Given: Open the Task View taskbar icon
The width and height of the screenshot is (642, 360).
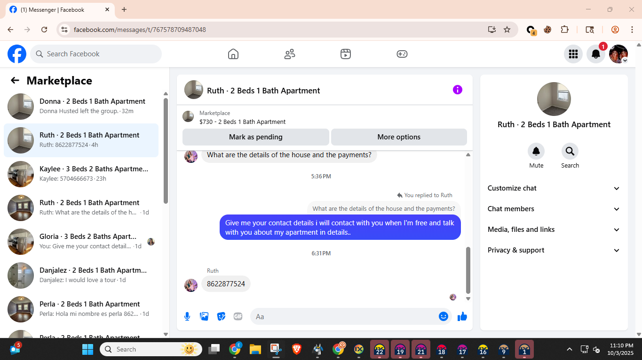Looking at the screenshot, I should [x=214, y=349].
